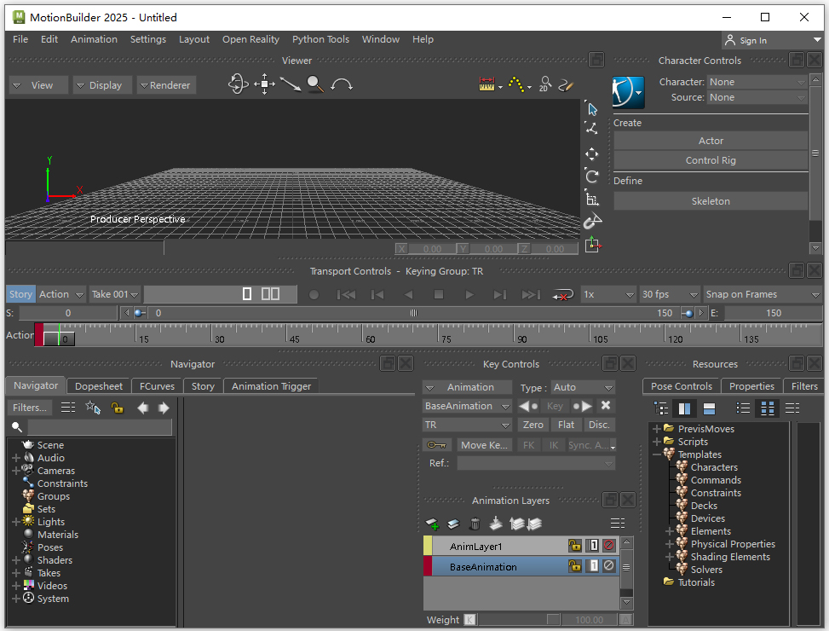The image size is (829, 631).
Task: Click the padlock icon in the Navigator toolbar
Action: pyautogui.click(x=118, y=409)
